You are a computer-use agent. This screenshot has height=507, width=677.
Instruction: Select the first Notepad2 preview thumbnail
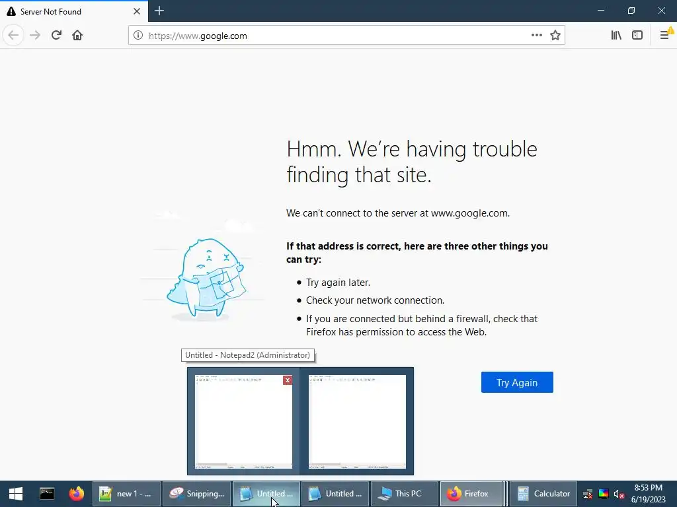pyautogui.click(x=243, y=422)
